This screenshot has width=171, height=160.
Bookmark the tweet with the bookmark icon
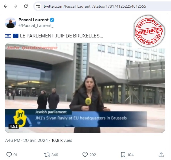[x=123, y=155]
